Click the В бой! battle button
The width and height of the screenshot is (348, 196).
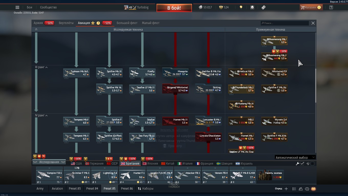point(174,8)
